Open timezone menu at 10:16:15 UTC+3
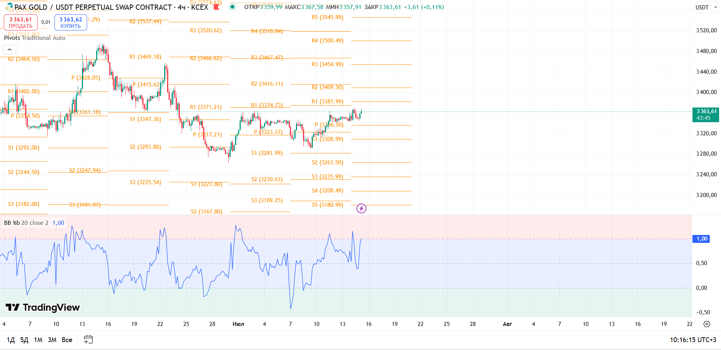Viewport: 721px width, 350px height. pos(693,340)
